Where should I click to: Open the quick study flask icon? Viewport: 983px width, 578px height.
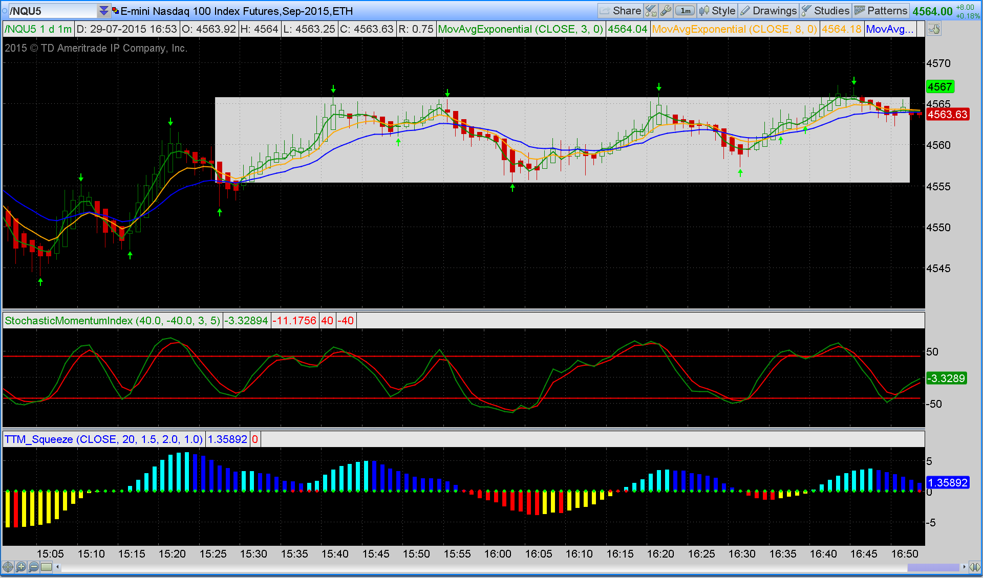point(651,11)
